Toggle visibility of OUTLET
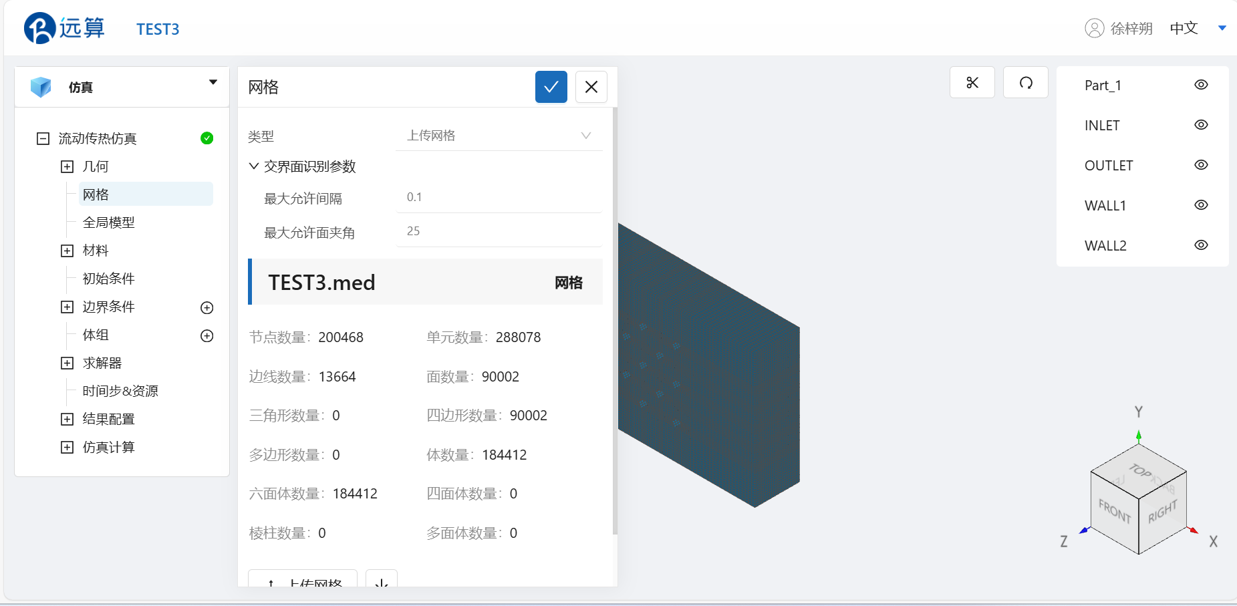Image resolution: width=1237 pixels, height=606 pixels. click(x=1201, y=165)
